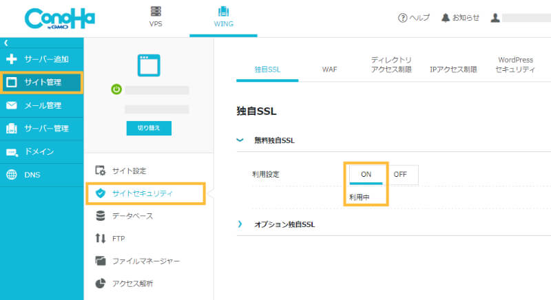The height and width of the screenshot is (300, 551).
Task: Collapse the 無料独自SSL section chevron
Action: pos(240,140)
